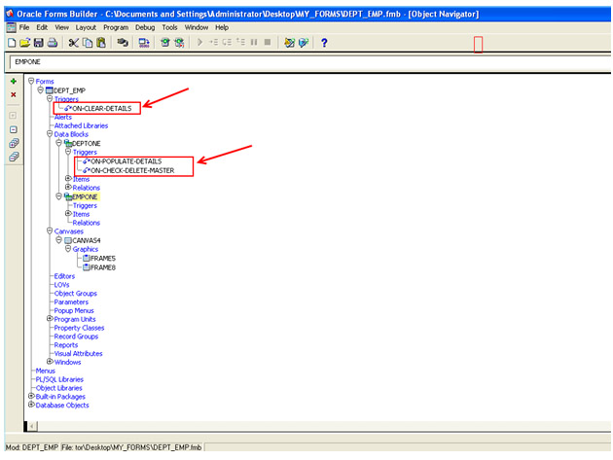Click the red Delete X icon
Viewport: 613px width, 460px height.
click(x=13, y=94)
